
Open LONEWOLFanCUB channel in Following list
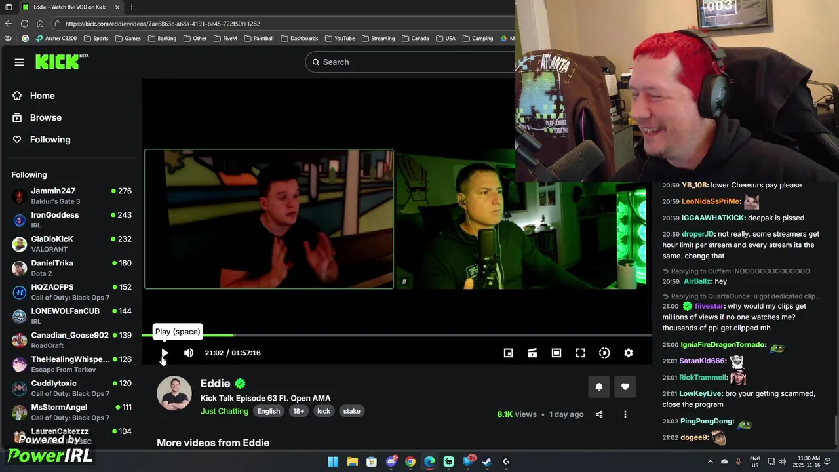(x=71, y=316)
